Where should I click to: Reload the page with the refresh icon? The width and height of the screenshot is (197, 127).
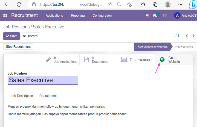(x=19, y=4)
